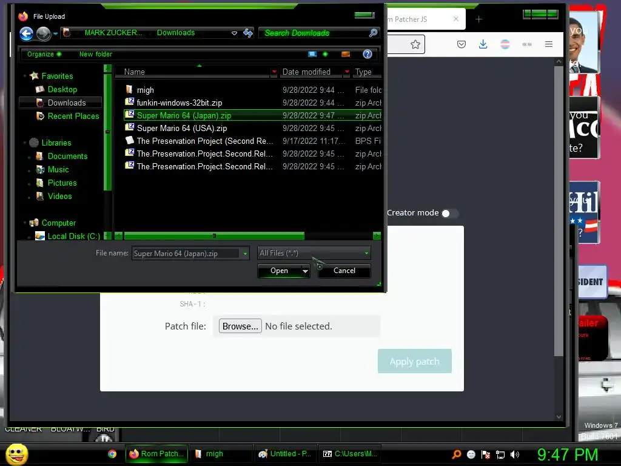Click the Firefox extensions overflow icon
This screenshot has width=621, height=466.
pos(527,44)
